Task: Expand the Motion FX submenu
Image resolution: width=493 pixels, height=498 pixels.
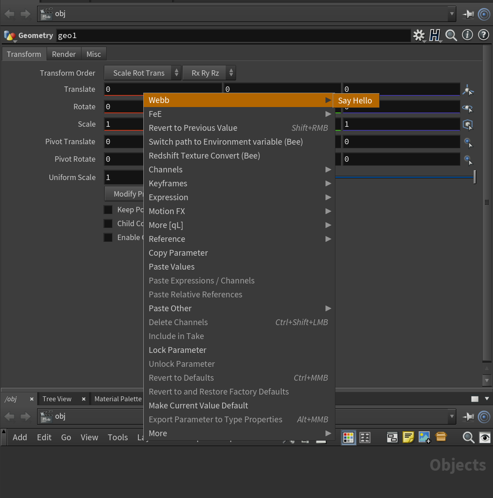Action: click(240, 211)
